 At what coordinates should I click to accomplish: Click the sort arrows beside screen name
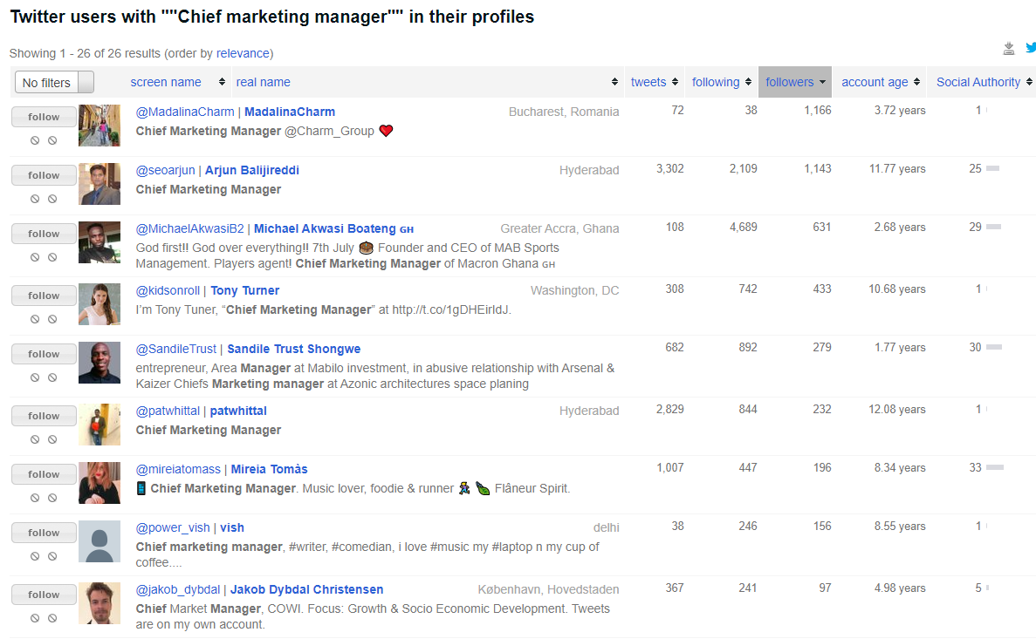pyautogui.click(x=223, y=82)
